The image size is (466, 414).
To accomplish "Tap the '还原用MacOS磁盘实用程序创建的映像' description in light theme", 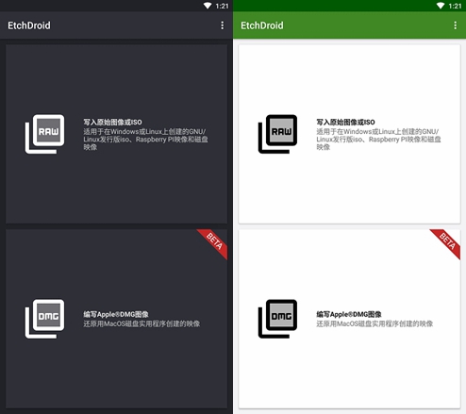I will click(374, 323).
